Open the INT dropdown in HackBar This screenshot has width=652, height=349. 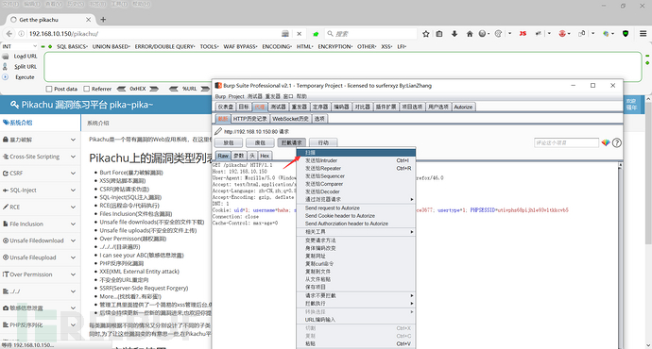(x=19, y=46)
